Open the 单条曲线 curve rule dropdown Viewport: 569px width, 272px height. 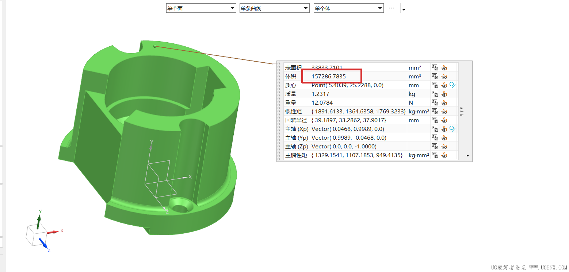(x=275, y=8)
